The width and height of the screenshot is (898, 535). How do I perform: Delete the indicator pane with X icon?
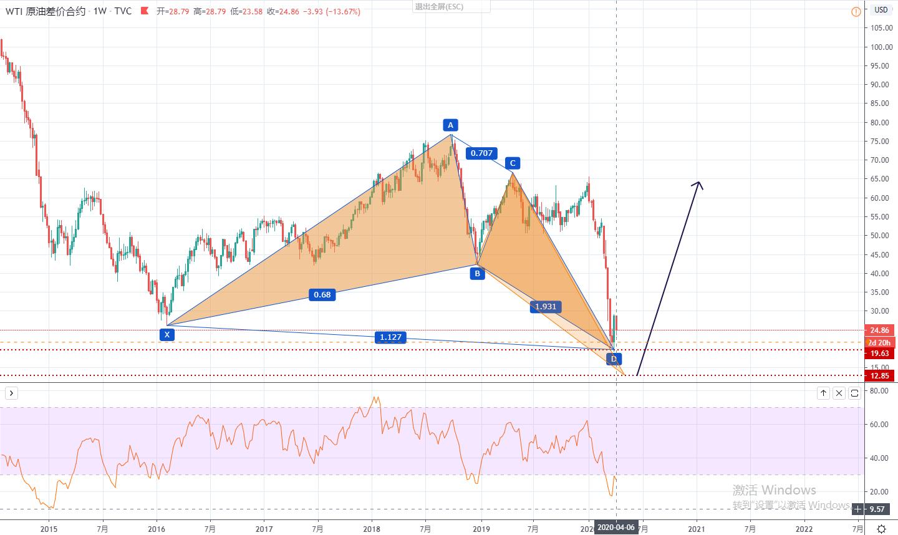(x=839, y=393)
